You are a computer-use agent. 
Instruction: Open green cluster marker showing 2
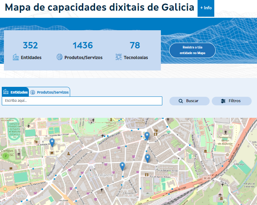[x=6, y=156]
